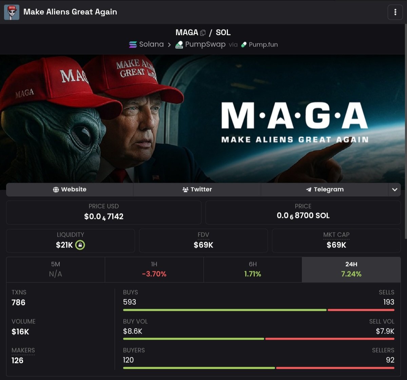
Task: Click the buys versus sells bar
Action: (x=259, y=310)
